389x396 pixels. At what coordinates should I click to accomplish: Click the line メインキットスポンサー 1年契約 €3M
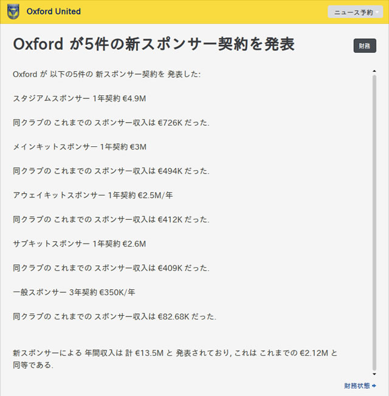click(80, 147)
